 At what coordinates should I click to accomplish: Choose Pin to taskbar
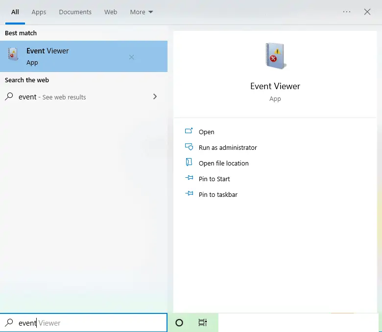[x=218, y=194]
